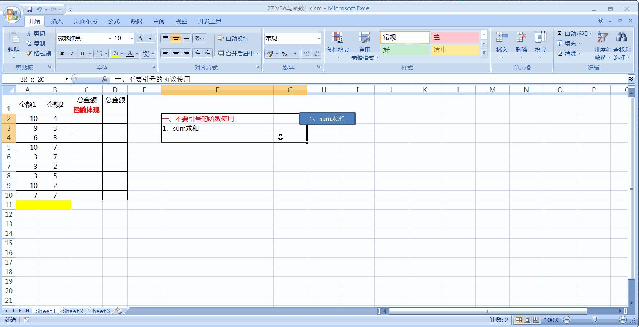
Task: Toggle middle vertical alignment
Action: 176,38
